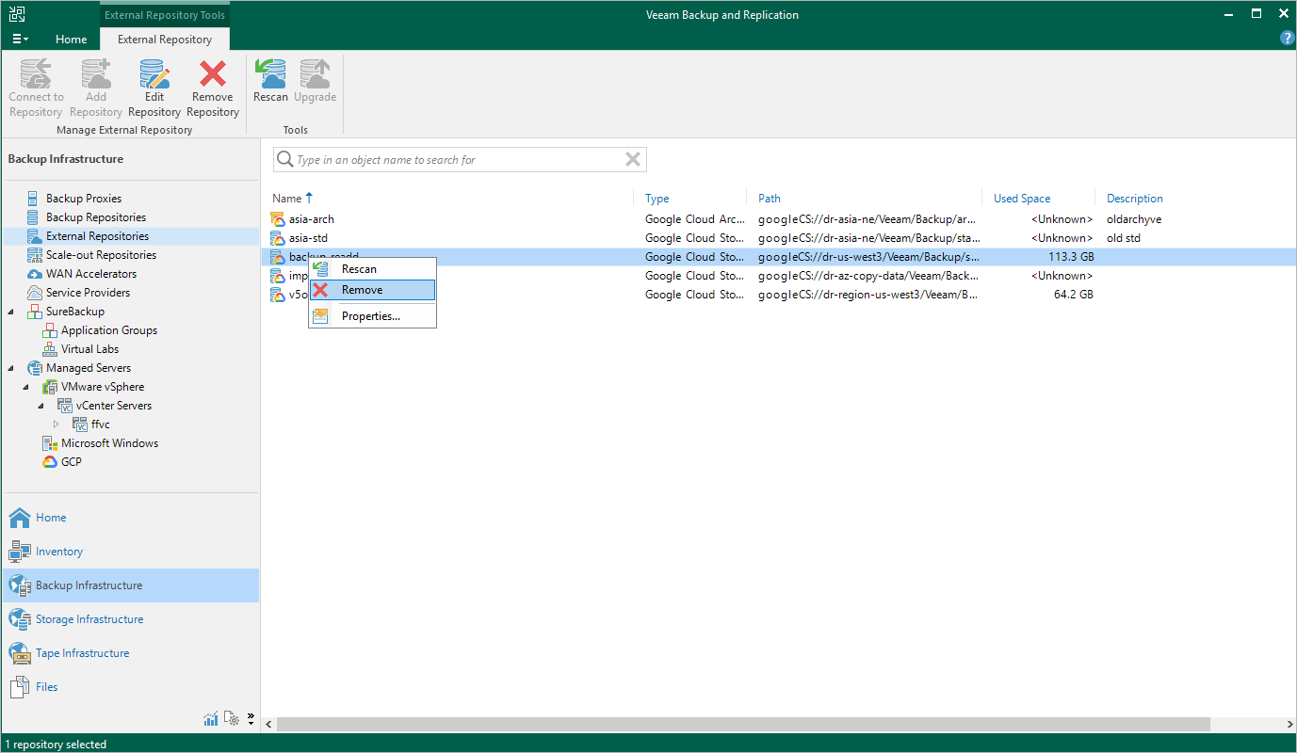Select the Managed Servers label in the tree
Viewport: 1297px width, 753px height.
point(89,368)
